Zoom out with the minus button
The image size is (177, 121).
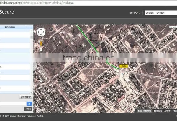point(41,81)
